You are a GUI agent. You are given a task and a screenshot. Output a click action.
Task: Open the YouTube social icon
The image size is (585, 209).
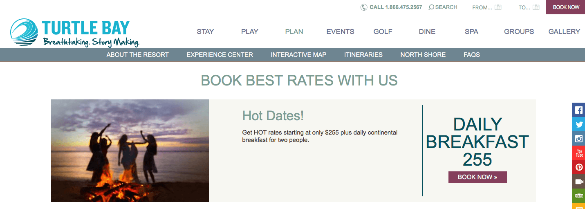pyautogui.click(x=578, y=153)
